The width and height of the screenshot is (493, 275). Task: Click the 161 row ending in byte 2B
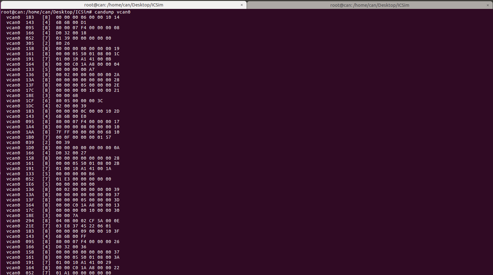coord(63,163)
